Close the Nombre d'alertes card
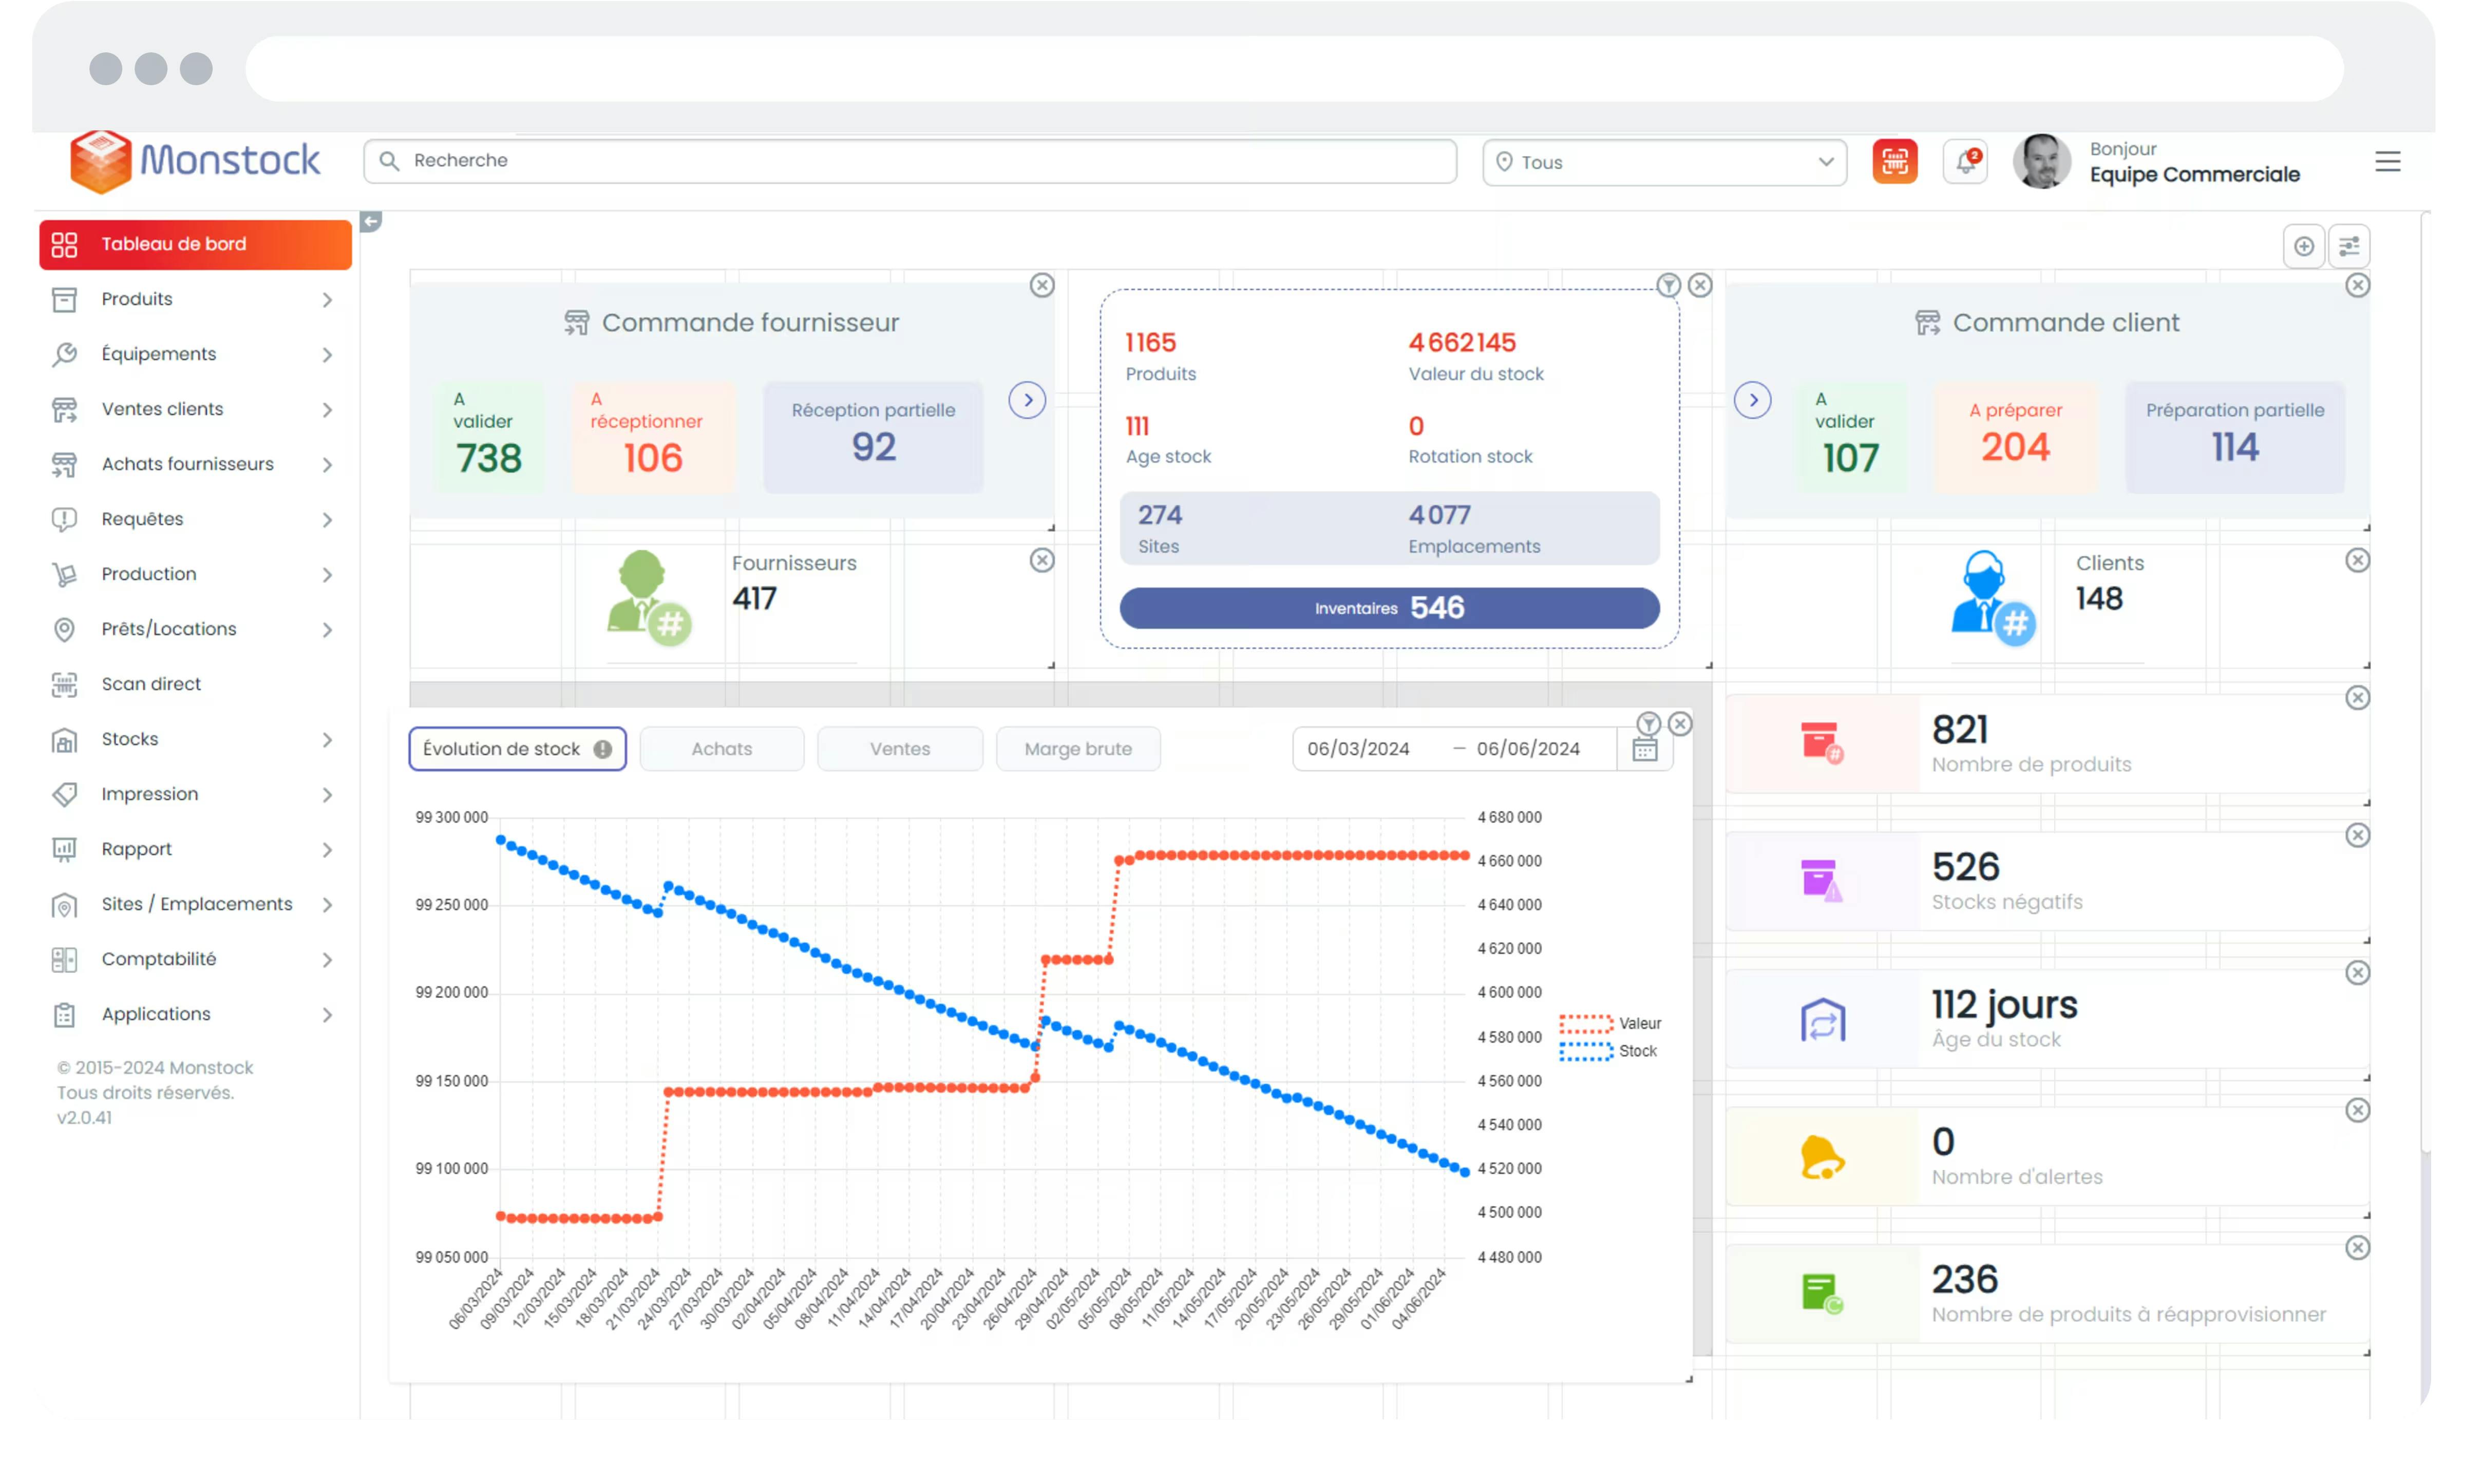The height and width of the screenshot is (1484, 2465). [x=2357, y=1110]
